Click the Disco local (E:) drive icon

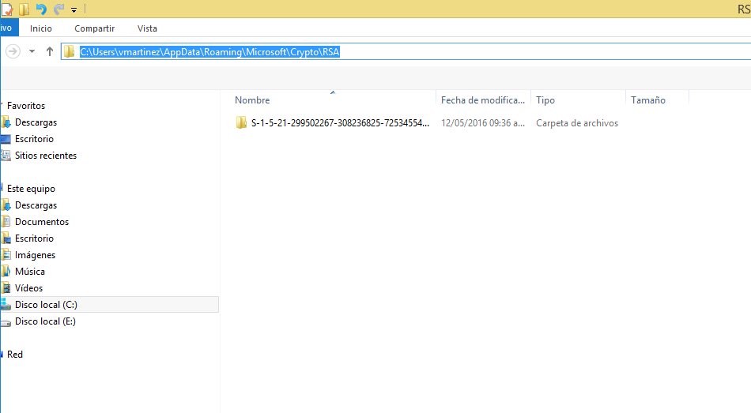[x=6, y=321]
